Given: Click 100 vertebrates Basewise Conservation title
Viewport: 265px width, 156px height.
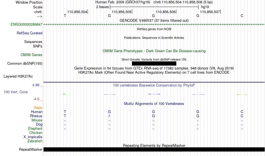Looking at the screenshot, I should click(154, 85).
